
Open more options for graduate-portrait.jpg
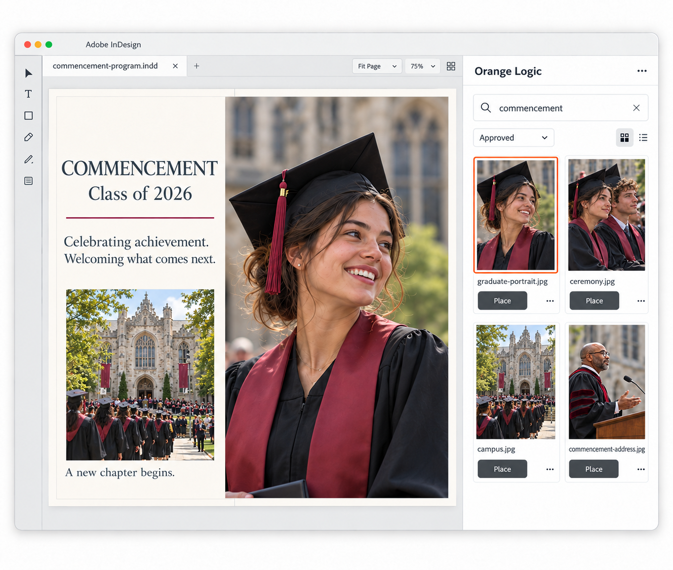tap(550, 301)
